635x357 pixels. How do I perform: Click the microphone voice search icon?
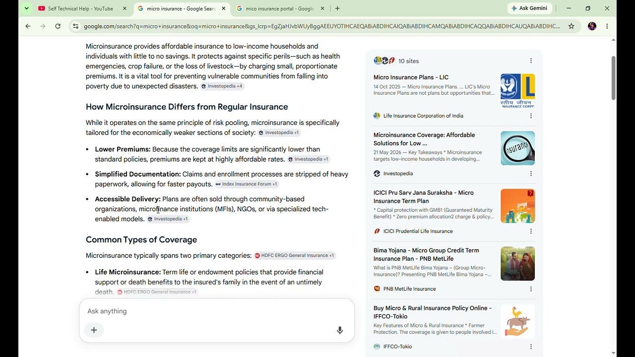pos(340,330)
